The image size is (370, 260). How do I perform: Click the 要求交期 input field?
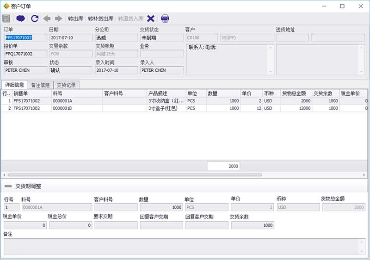click(116, 225)
